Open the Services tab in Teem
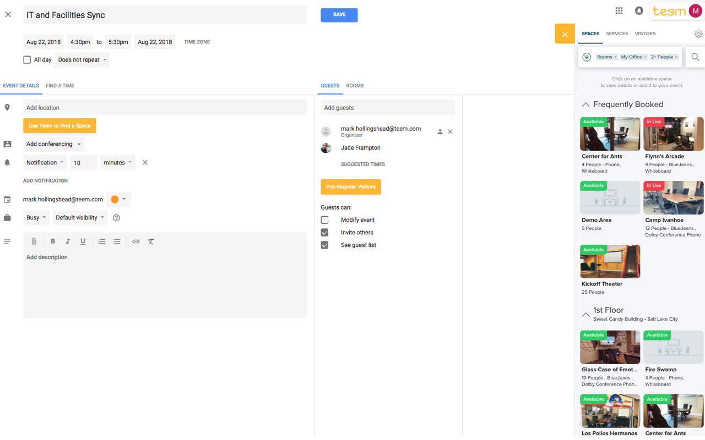The height and width of the screenshot is (440, 705). [x=617, y=34]
